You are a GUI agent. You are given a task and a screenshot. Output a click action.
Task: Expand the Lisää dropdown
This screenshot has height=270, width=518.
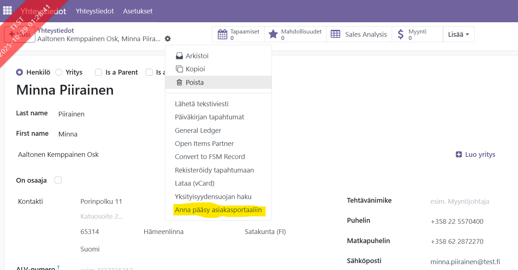pyautogui.click(x=458, y=34)
